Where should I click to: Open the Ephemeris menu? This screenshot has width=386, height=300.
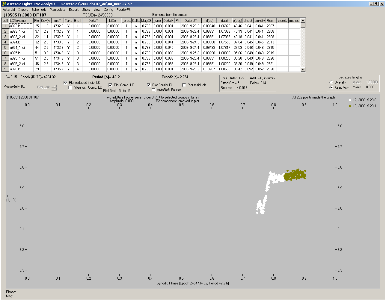(39, 10)
